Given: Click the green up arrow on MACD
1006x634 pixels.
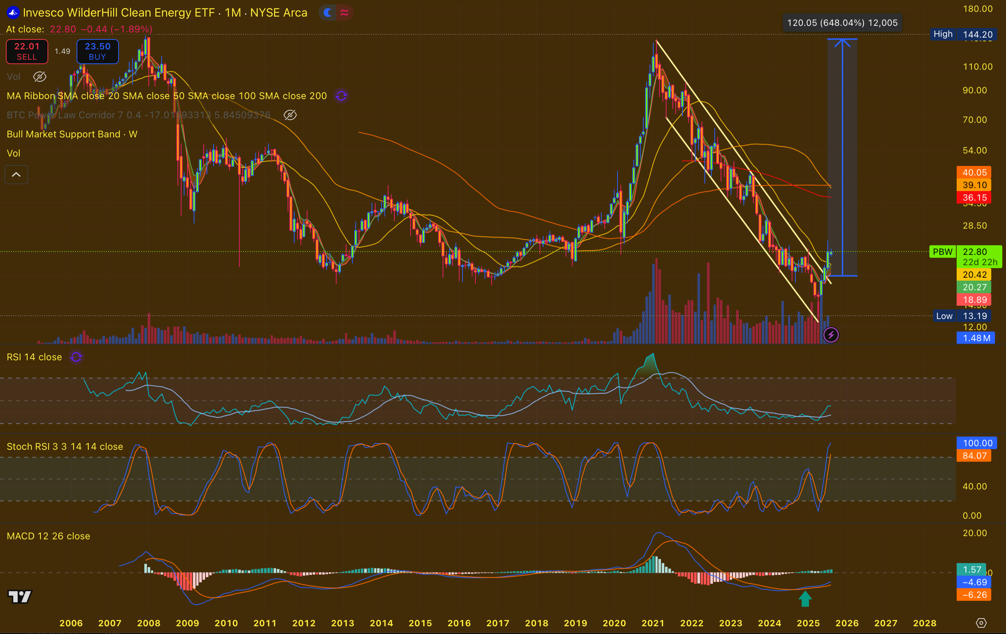Looking at the screenshot, I should click(x=805, y=599).
